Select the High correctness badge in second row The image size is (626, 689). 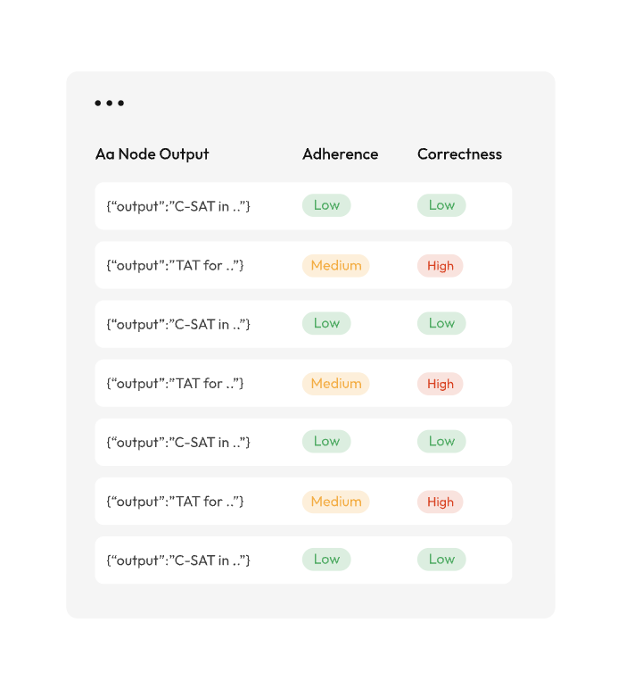point(441,266)
